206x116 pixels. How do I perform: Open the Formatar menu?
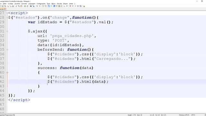pyautogui.click(x=24, y=4)
